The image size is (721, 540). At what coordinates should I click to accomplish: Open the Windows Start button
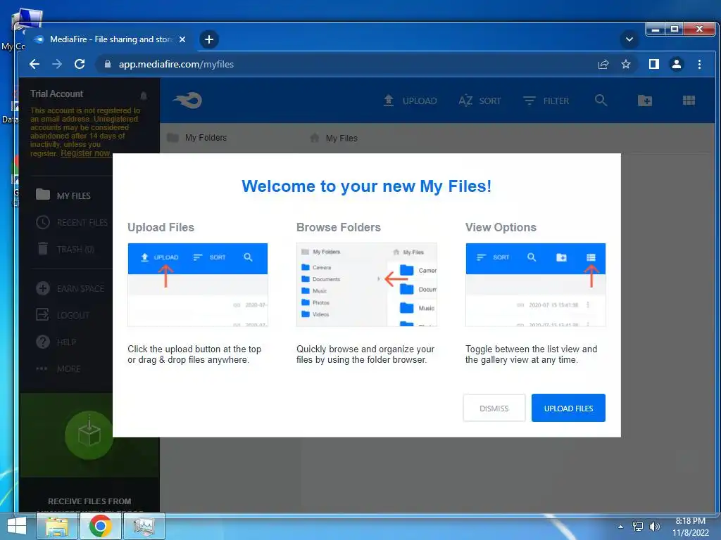(x=17, y=526)
